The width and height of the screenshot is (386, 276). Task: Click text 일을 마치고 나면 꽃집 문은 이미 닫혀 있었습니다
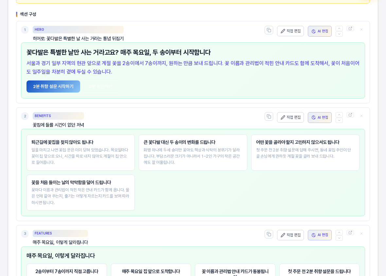(x=71, y=150)
